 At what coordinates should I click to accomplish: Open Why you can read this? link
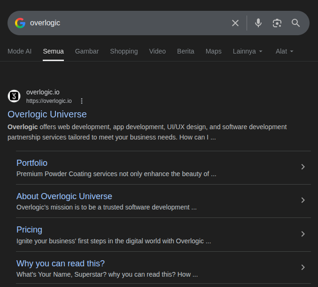[x=61, y=263]
